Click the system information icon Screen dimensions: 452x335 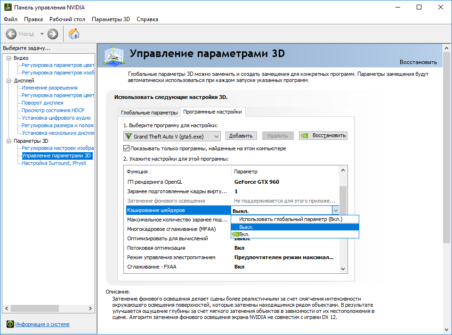pyautogui.click(x=10, y=324)
